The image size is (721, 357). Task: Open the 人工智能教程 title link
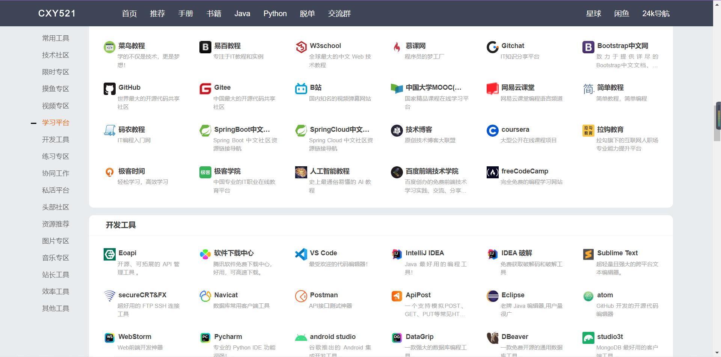click(x=330, y=171)
